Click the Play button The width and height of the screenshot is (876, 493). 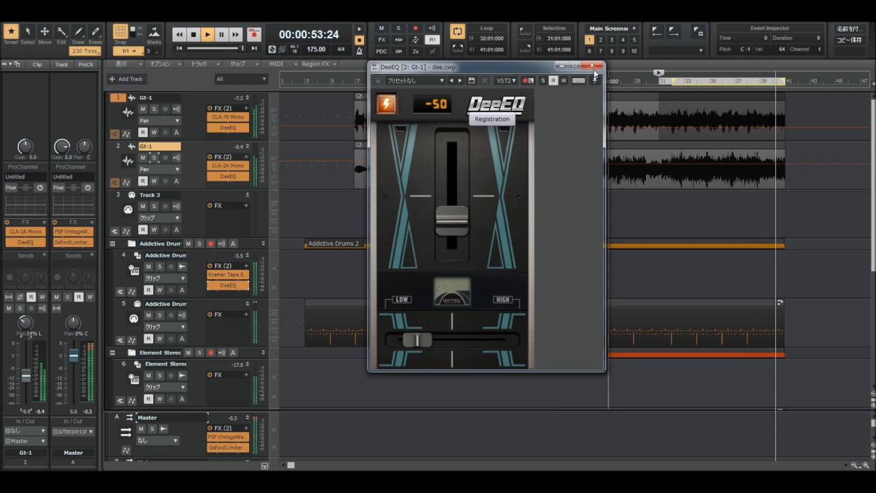click(x=207, y=34)
